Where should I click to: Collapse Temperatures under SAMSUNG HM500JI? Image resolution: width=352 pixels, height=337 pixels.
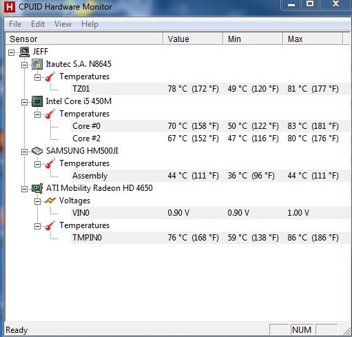[x=37, y=164]
